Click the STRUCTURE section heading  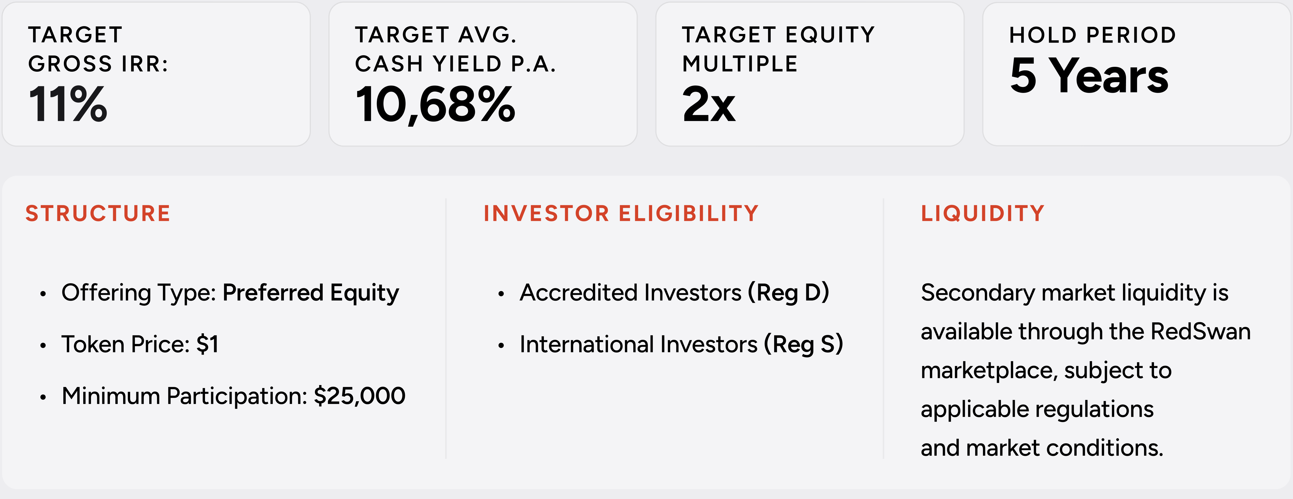[x=98, y=213]
